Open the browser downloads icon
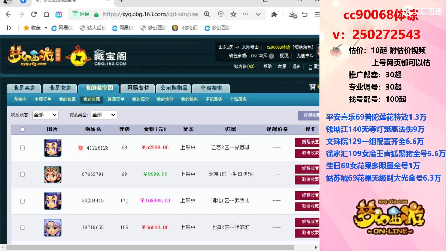This screenshot has height=251, width=446. [293, 14]
